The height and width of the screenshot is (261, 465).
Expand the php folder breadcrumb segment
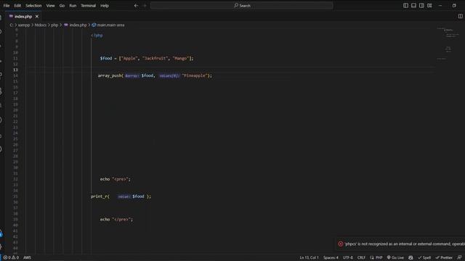(54, 25)
